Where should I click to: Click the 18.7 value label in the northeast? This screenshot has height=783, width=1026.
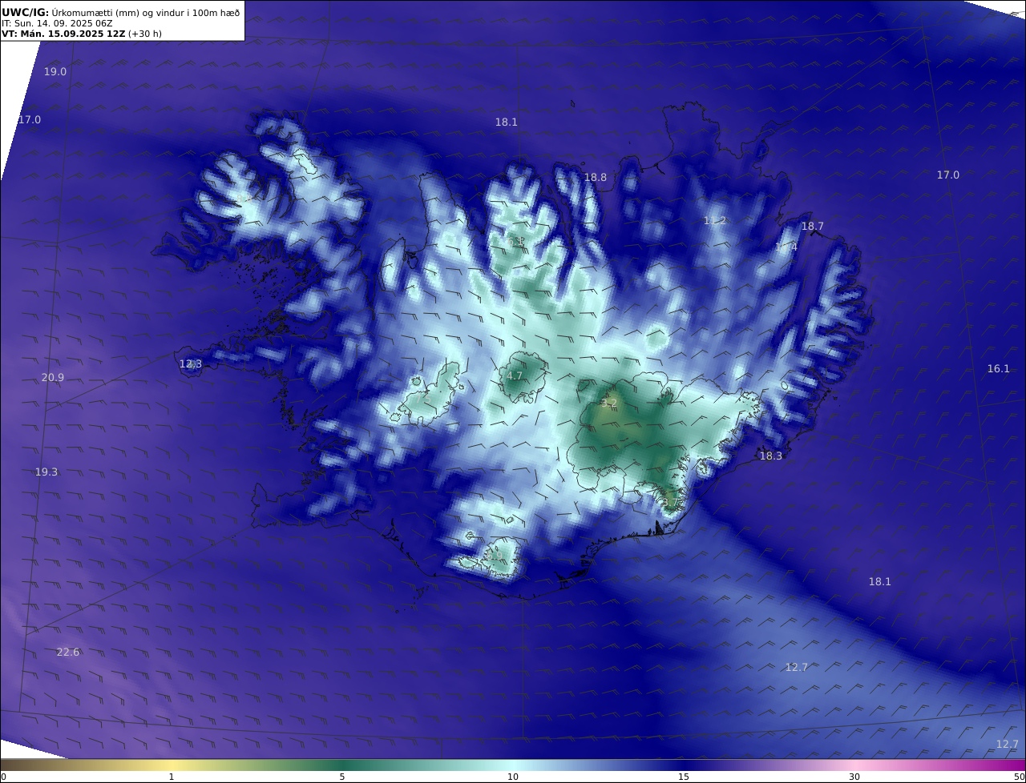813,227
